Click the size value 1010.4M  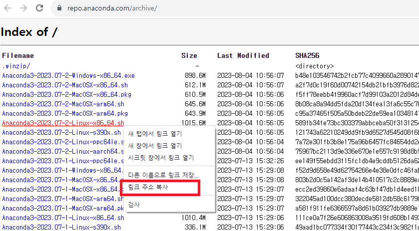(193, 218)
